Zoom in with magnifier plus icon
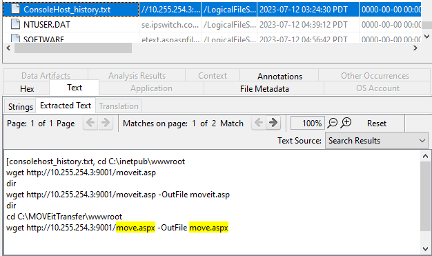 [346, 123]
